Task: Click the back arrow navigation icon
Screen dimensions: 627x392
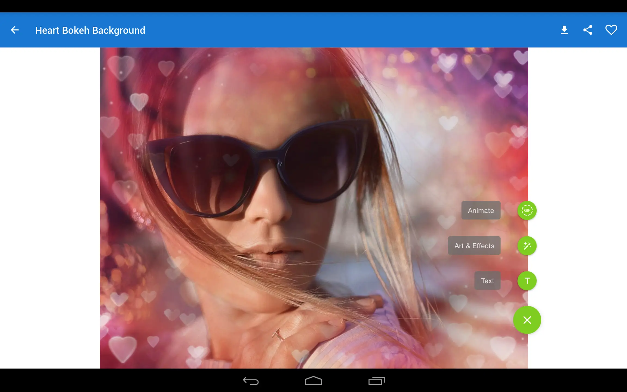Action: (x=14, y=30)
